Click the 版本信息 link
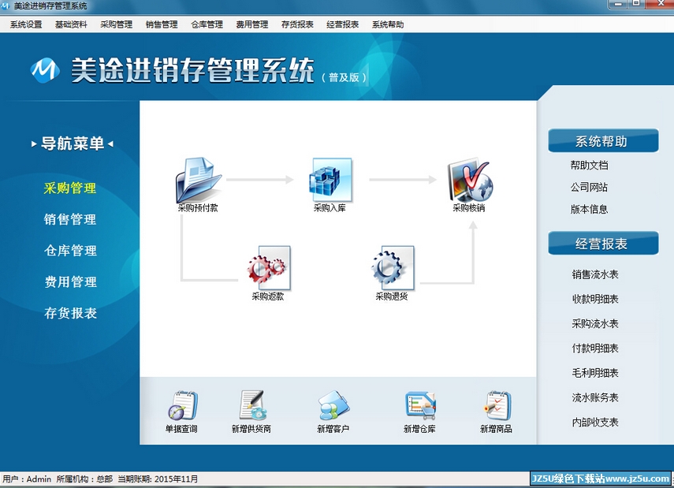 (589, 210)
